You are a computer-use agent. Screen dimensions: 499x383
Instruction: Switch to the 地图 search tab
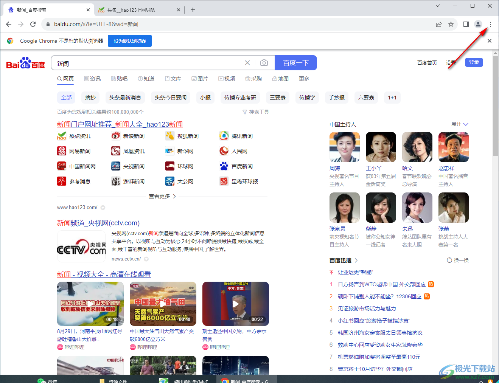(280, 79)
